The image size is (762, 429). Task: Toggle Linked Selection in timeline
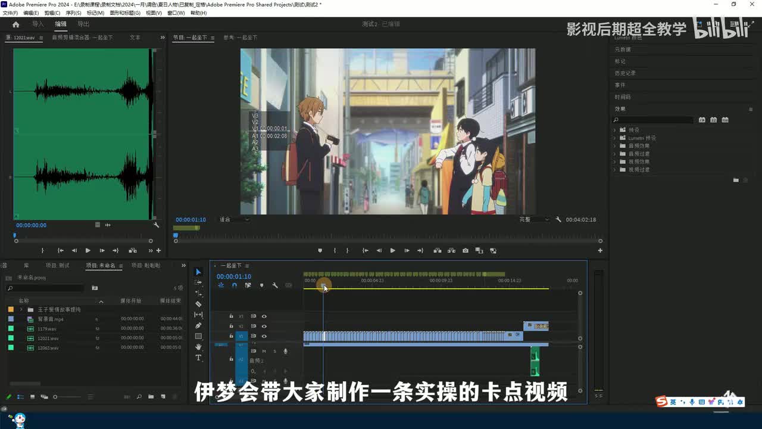(248, 285)
